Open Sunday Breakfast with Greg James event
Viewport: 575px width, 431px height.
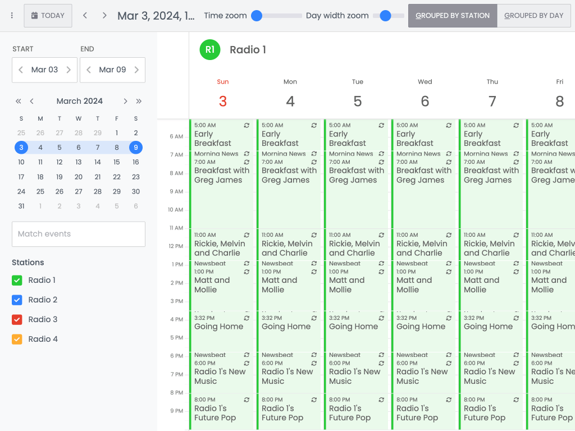point(221,194)
